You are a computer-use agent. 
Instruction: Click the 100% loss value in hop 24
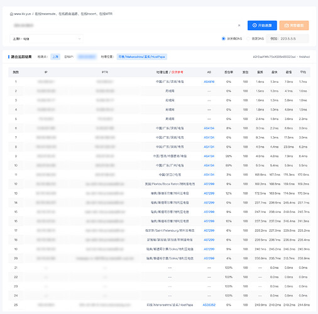click(229, 296)
